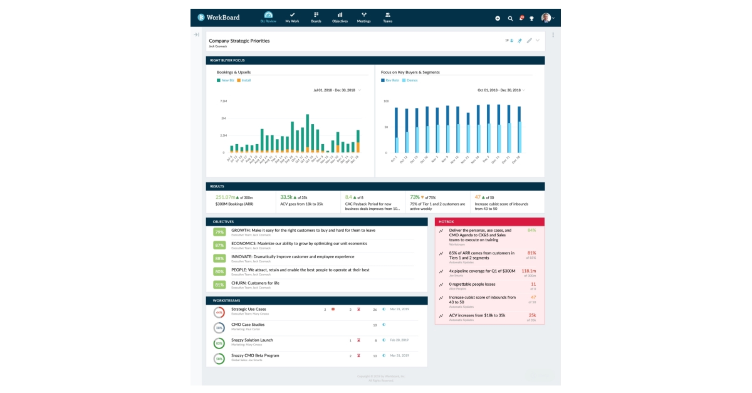This screenshot has width=752, height=393.
Task: Open the Teams section in navigation
Action: click(x=387, y=17)
